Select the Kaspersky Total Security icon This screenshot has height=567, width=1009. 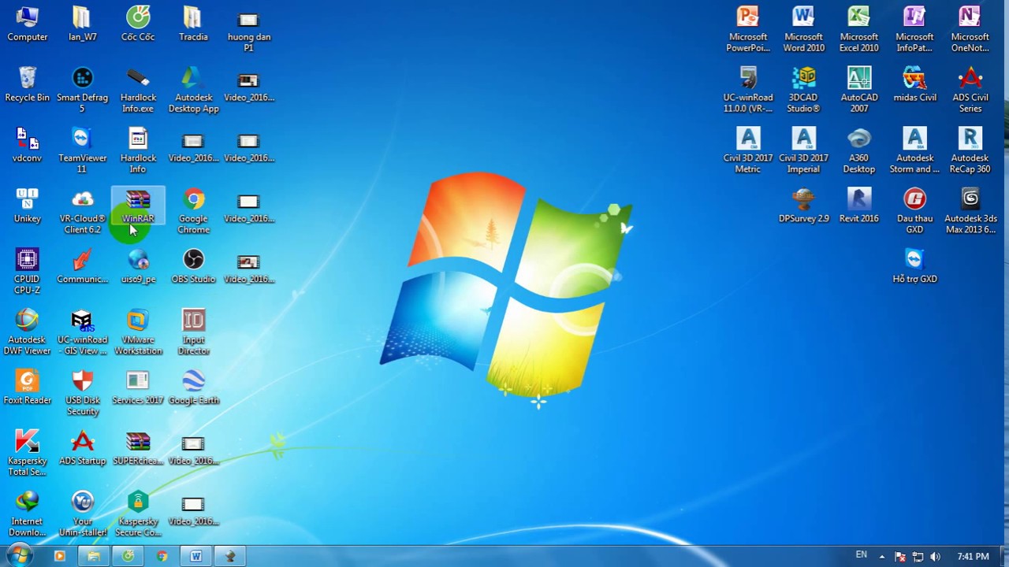[x=27, y=454]
